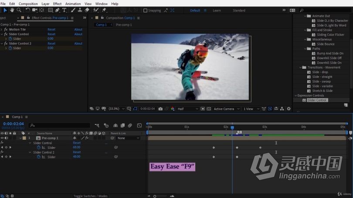
Task: Click the Frame Blending icon in timeline
Action: click(123, 125)
